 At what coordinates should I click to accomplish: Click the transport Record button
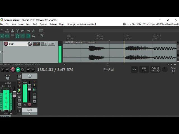pyautogui.click(x=13, y=70)
